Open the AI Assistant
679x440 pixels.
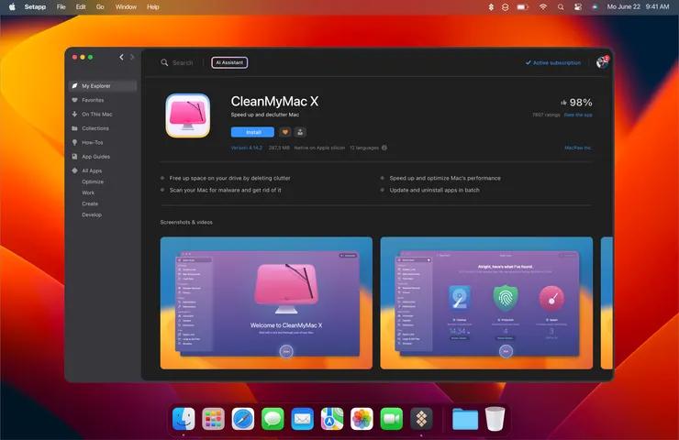click(229, 62)
